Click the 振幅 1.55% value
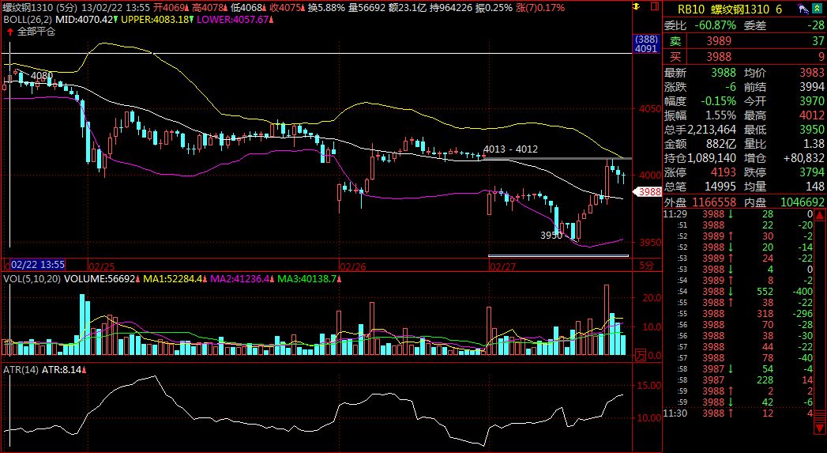 point(720,115)
